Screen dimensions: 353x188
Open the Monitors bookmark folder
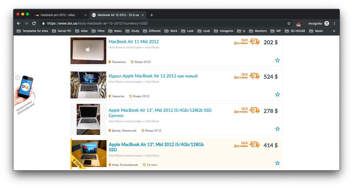point(258,31)
